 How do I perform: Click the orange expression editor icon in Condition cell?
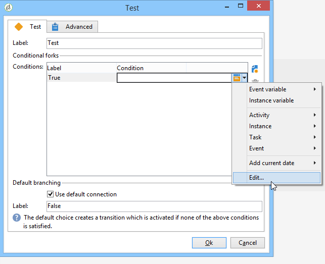tap(237, 78)
